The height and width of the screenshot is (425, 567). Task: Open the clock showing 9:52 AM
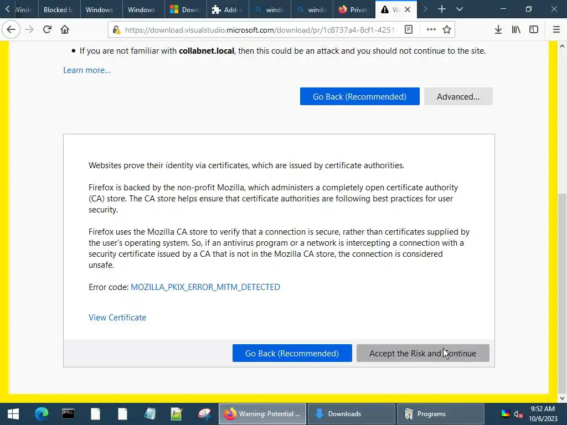click(x=543, y=414)
